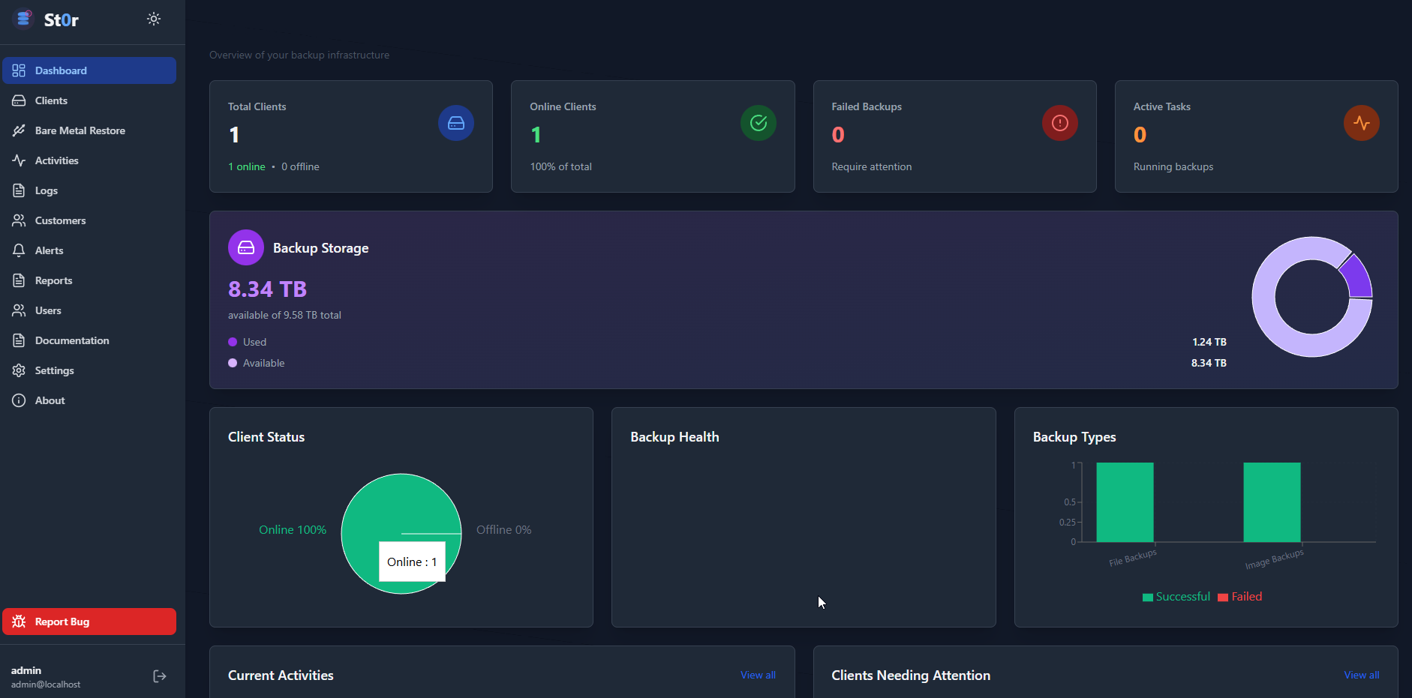The height and width of the screenshot is (698, 1412).
Task: Click the logout icon next to admin
Action: coord(159,676)
